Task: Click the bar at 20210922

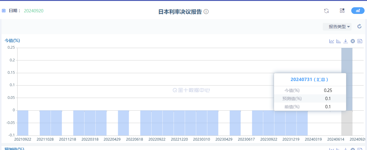Action: pos(23,122)
